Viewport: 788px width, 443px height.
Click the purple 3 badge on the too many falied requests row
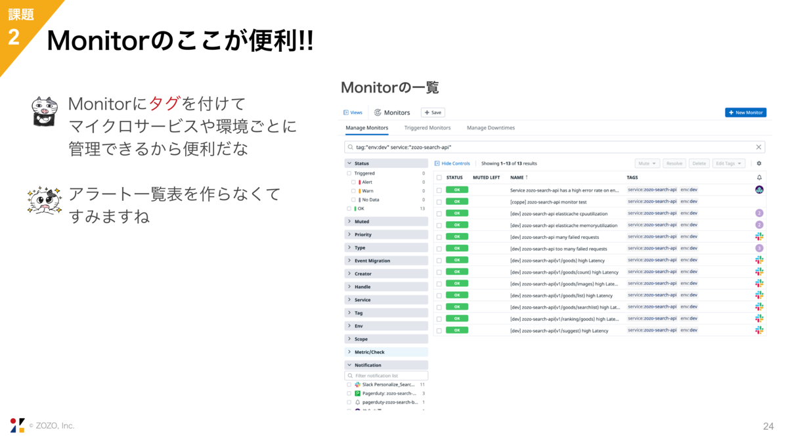pyautogui.click(x=759, y=248)
